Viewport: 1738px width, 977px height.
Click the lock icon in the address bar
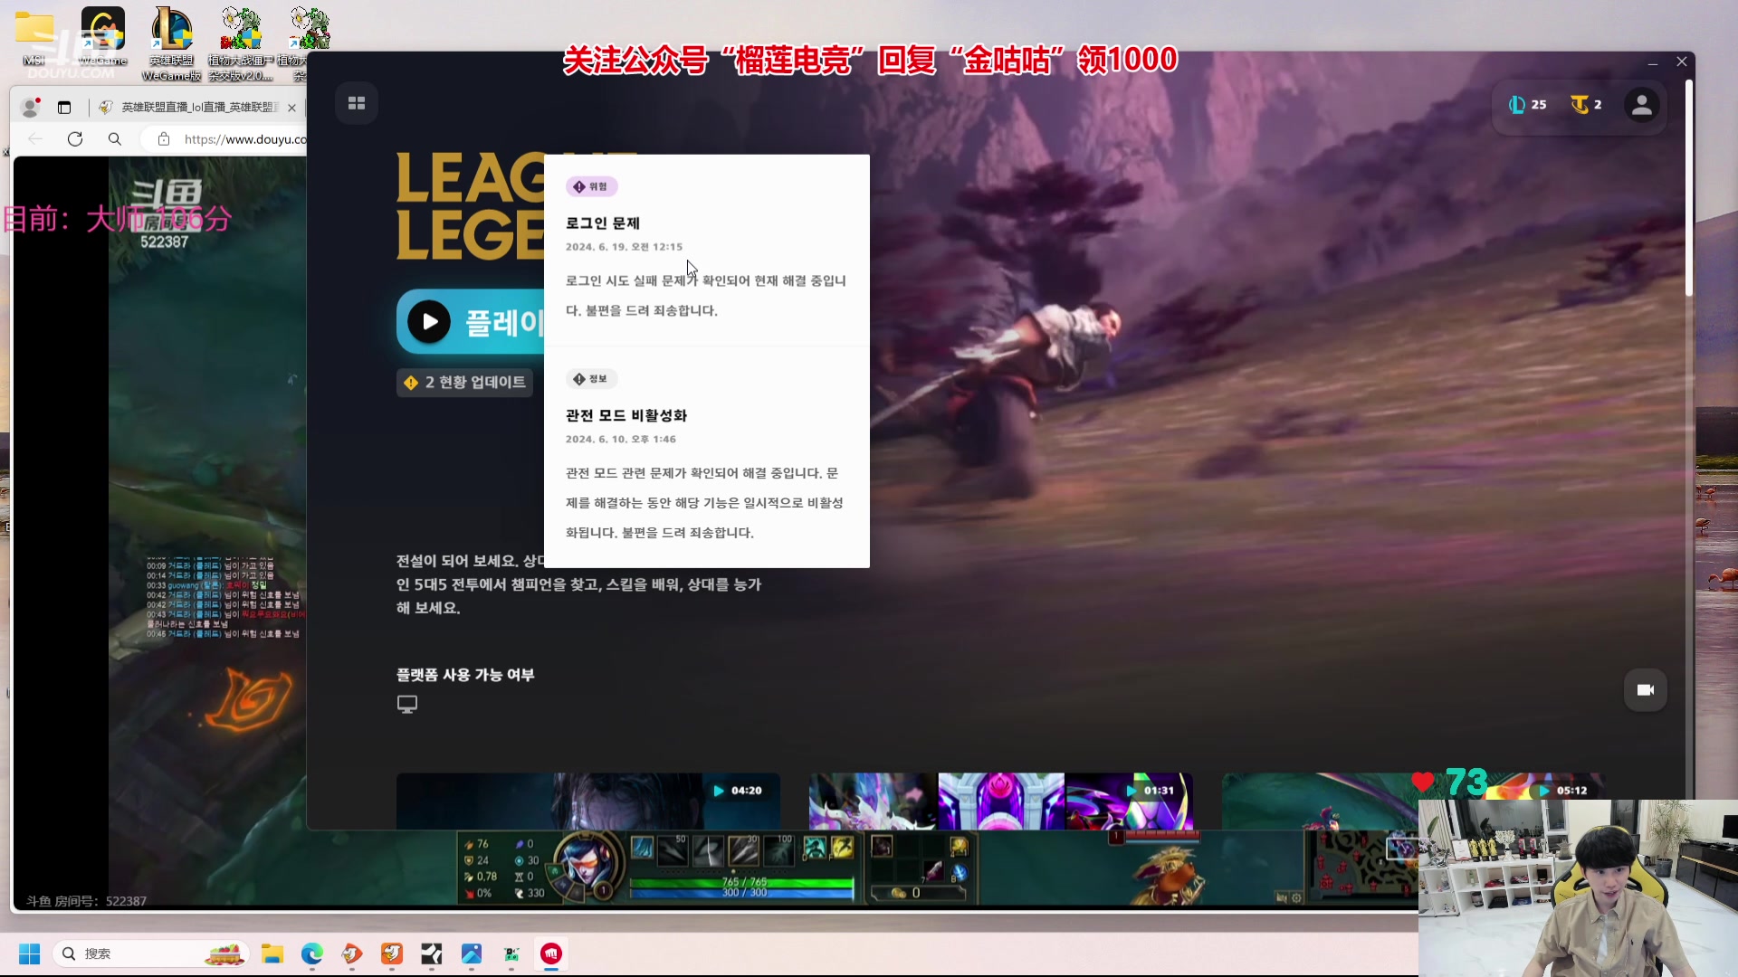point(164,139)
